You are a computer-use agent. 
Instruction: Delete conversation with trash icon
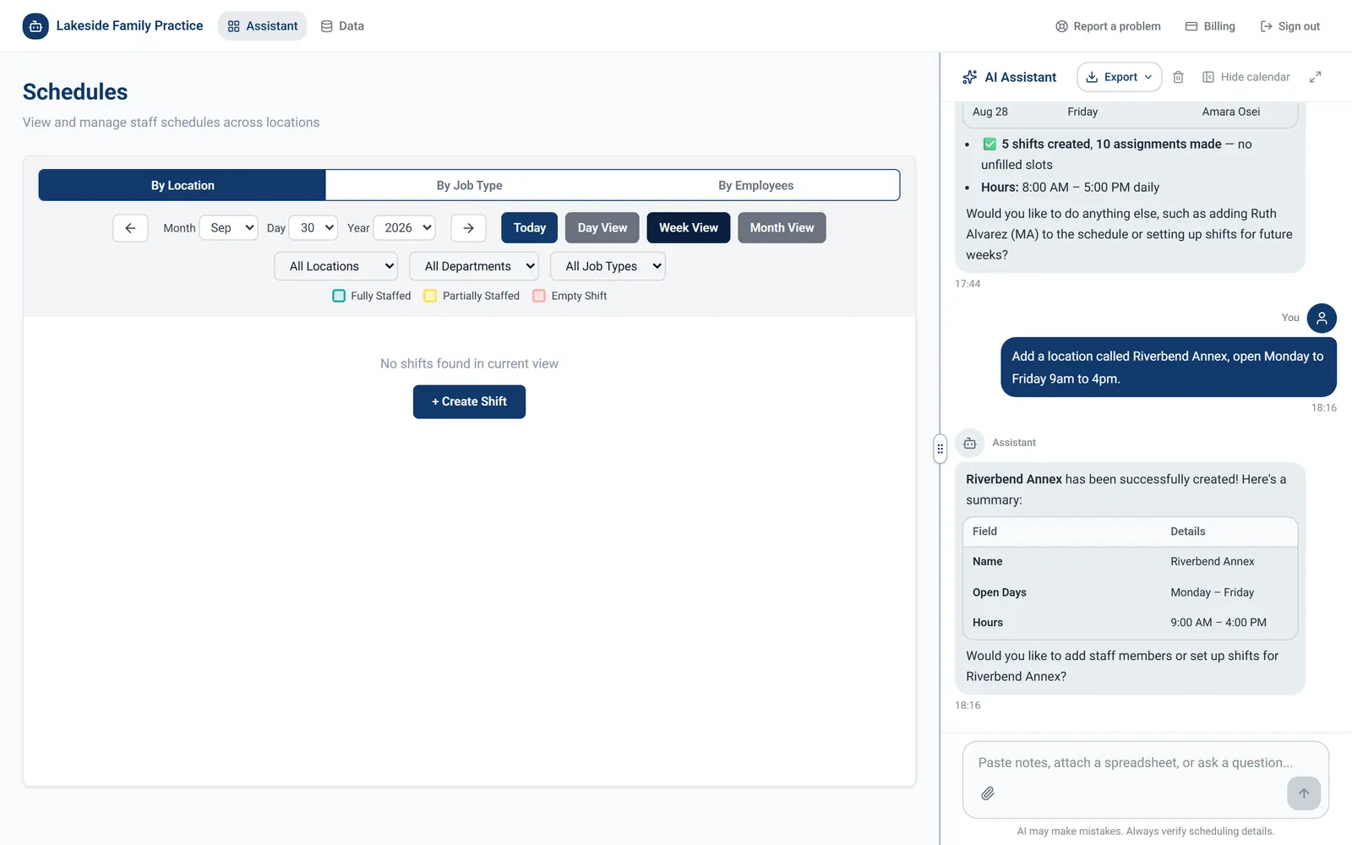click(x=1178, y=77)
